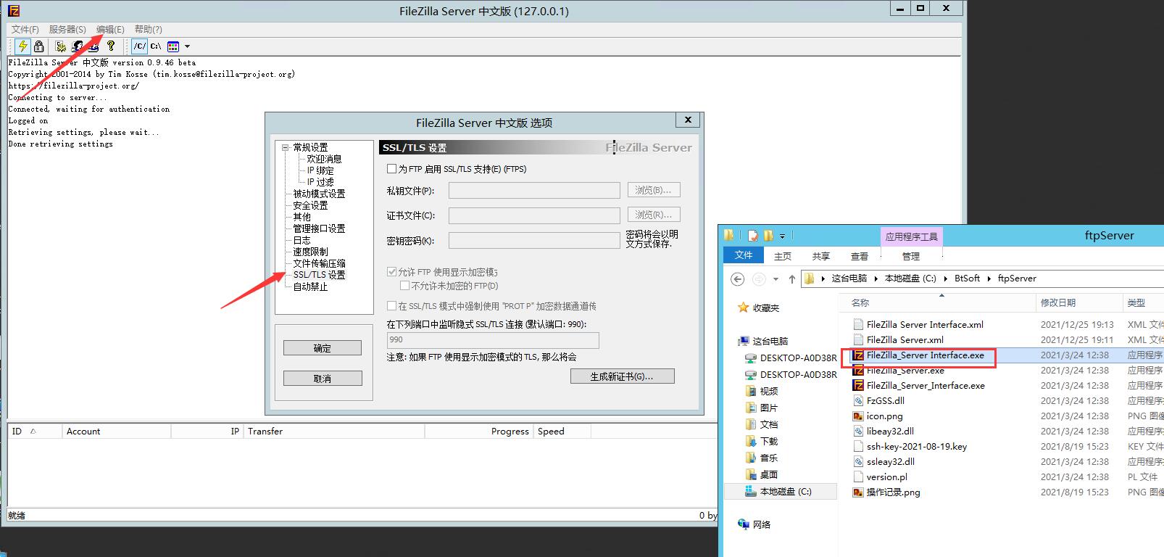
Task: Select SSL/TLS 设置 in options tree
Action: (x=319, y=275)
